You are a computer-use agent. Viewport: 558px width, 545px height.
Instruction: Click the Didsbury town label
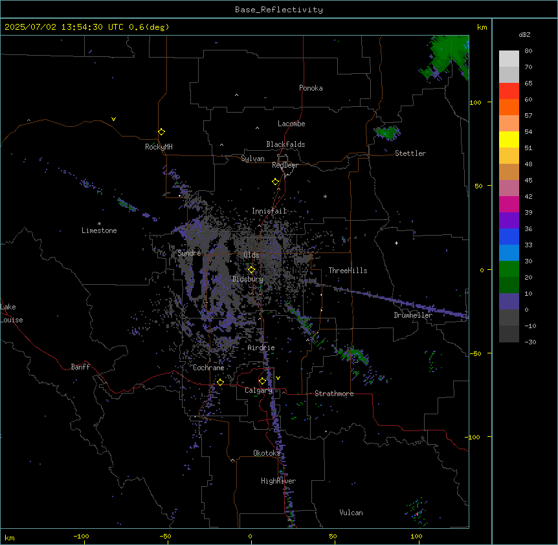tap(248, 279)
